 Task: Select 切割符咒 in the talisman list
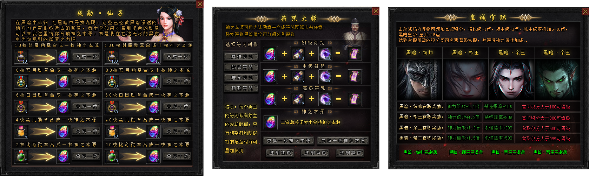point(241,89)
